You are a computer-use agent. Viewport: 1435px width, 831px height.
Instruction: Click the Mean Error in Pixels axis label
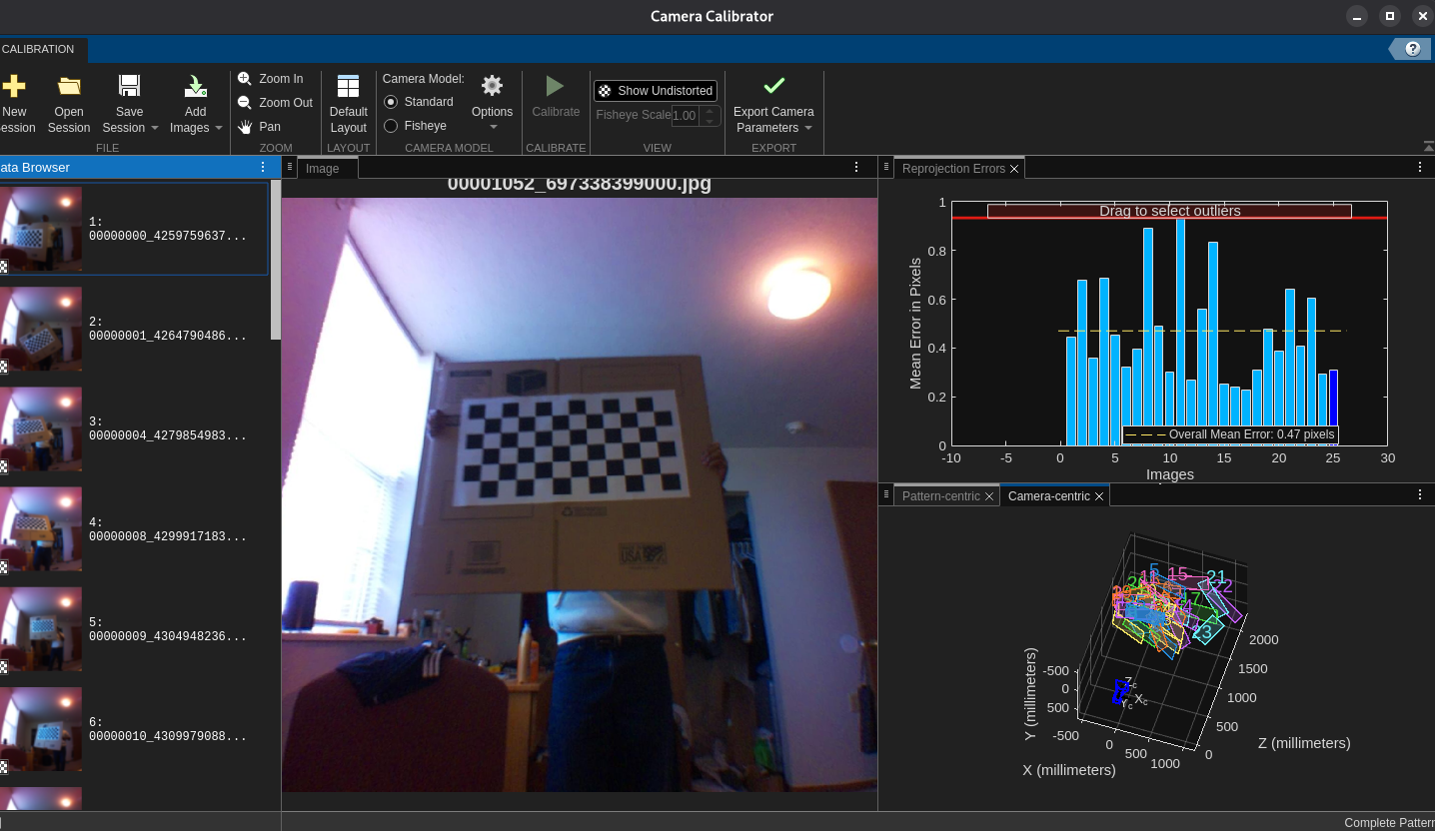tap(915, 323)
